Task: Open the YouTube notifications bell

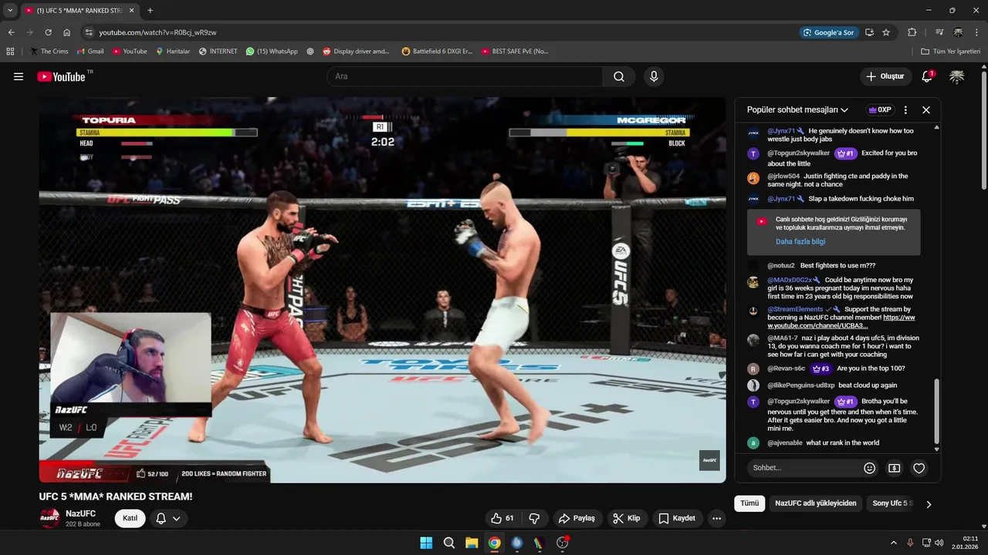Action: pos(927,76)
